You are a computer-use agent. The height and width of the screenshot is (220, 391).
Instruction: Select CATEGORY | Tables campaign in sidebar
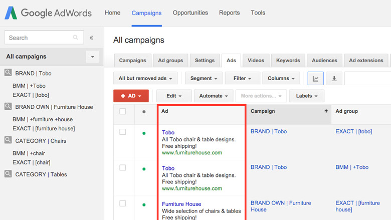pyautogui.click(x=41, y=174)
